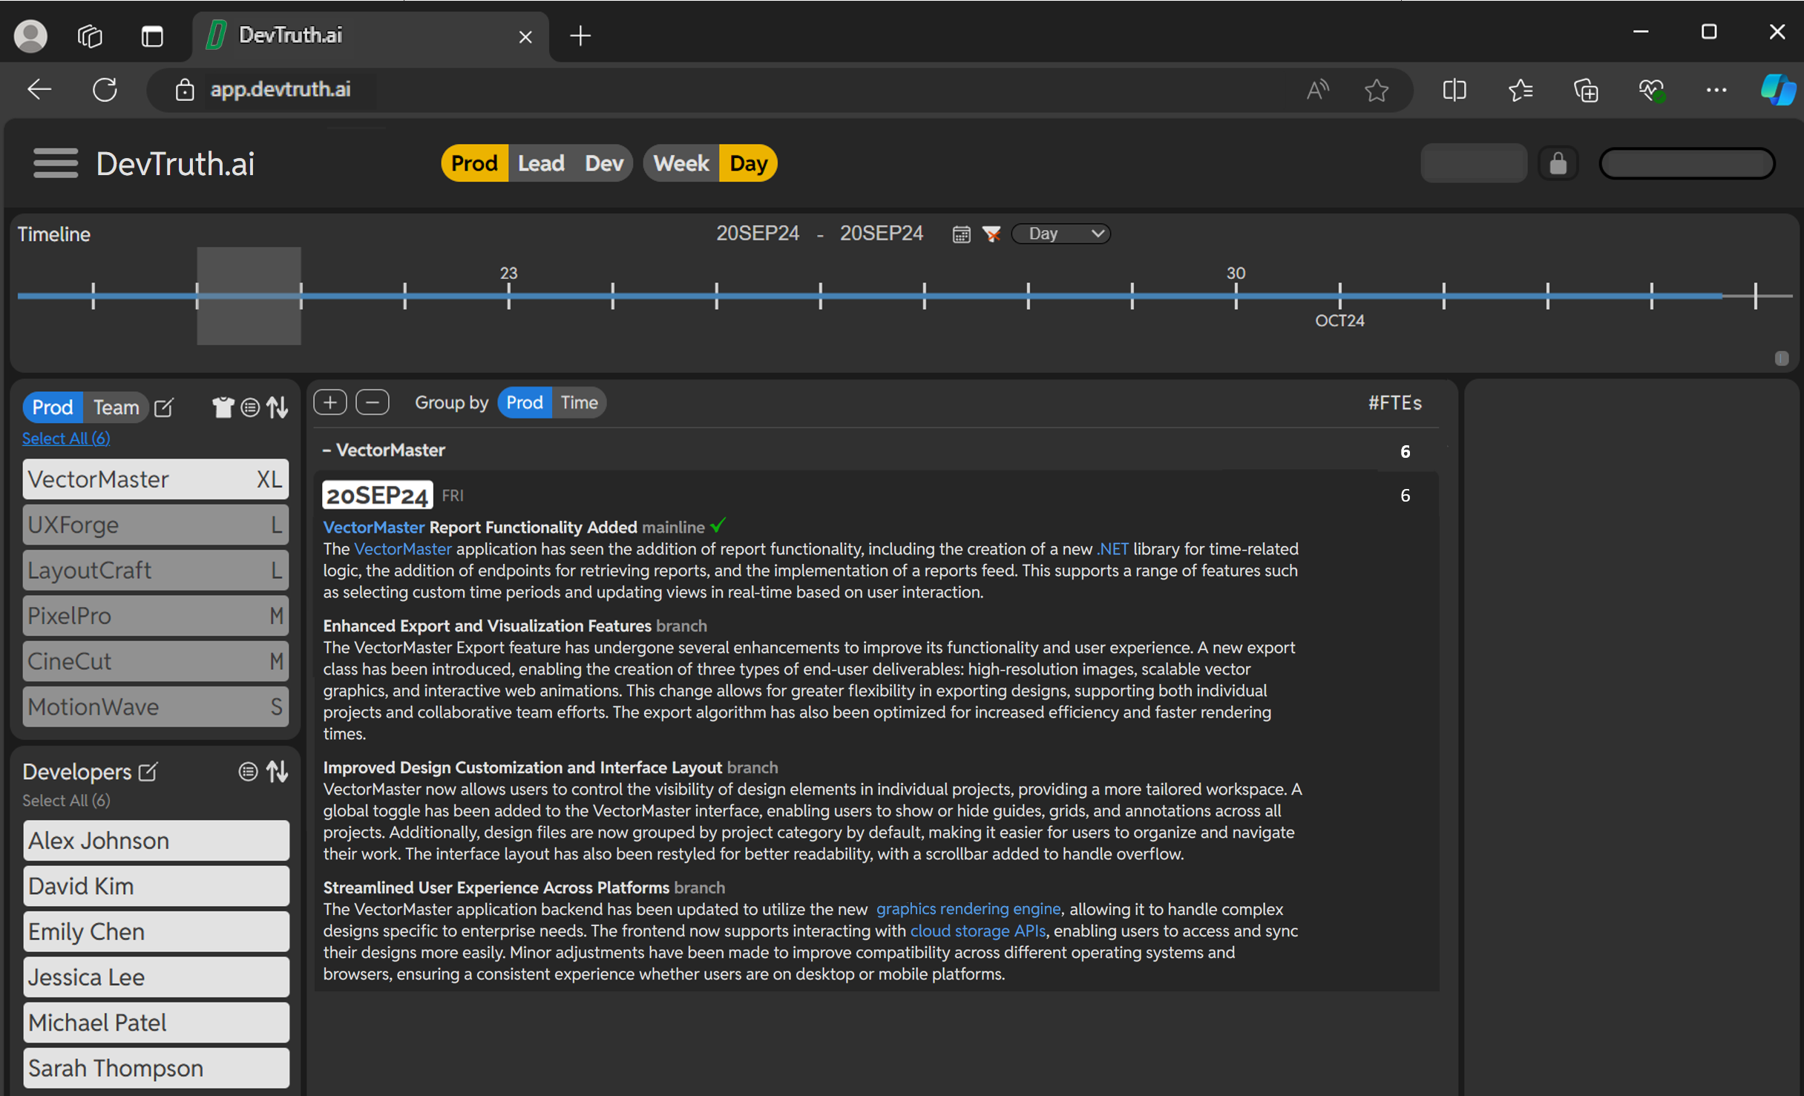The height and width of the screenshot is (1096, 1804).
Task: Click the timeline tick labeled 23
Action: [x=508, y=295]
